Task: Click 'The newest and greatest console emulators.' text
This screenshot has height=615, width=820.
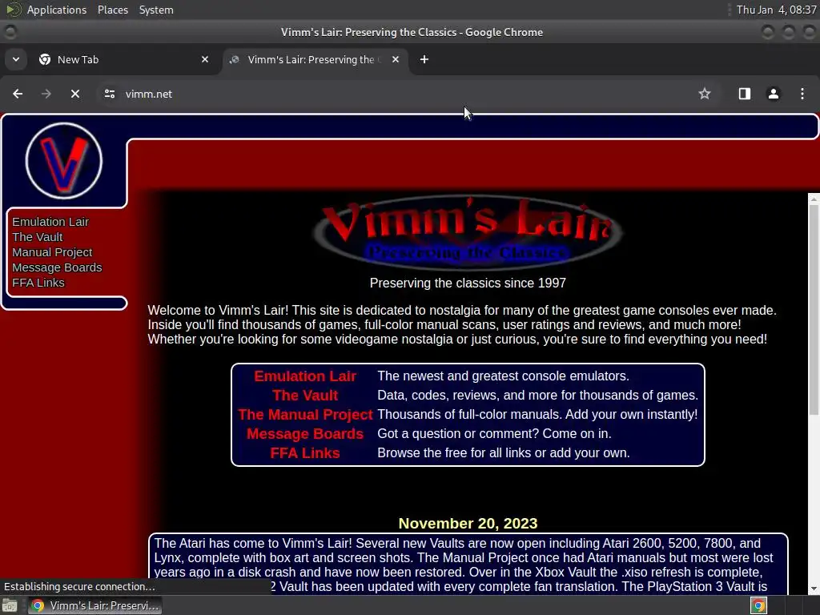Action: 503,376
